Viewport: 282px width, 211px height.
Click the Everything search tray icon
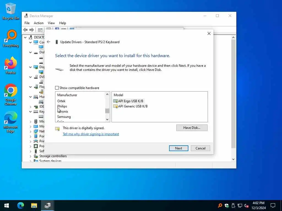pos(220,206)
